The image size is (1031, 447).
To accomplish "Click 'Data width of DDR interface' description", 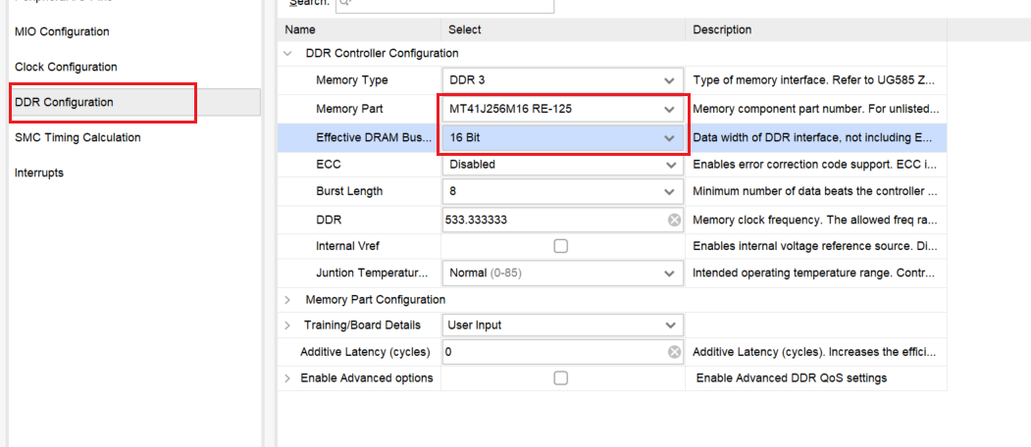I will pos(814,138).
